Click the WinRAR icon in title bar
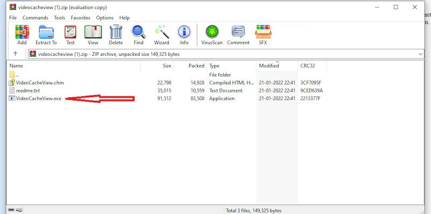The image size is (431, 214). click(x=12, y=7)
